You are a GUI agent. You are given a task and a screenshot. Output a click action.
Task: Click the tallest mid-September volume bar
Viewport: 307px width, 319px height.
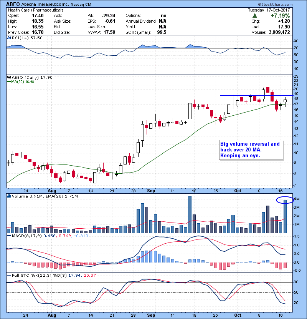(x=190, y=214)
